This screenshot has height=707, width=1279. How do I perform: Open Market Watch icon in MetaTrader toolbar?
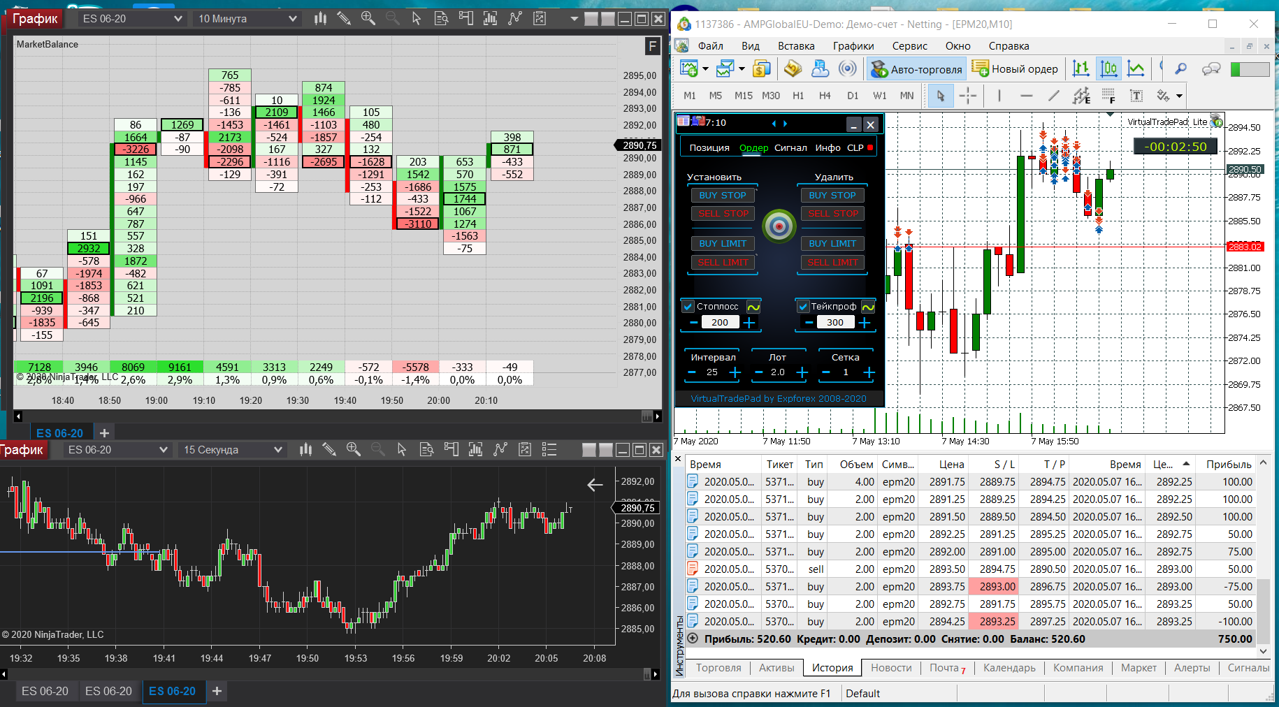762,68
